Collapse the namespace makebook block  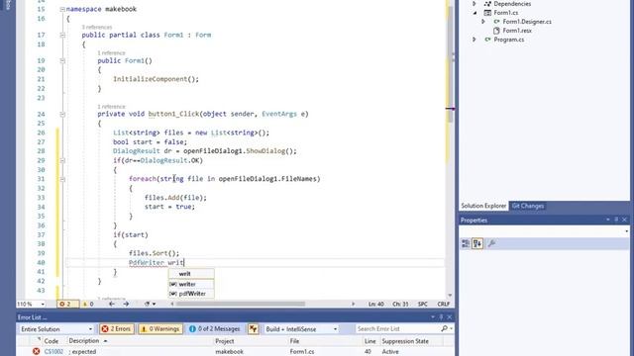(x=62, y=9)
